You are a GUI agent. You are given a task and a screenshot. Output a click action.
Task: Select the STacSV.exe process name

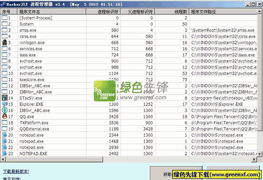[31, 98]
